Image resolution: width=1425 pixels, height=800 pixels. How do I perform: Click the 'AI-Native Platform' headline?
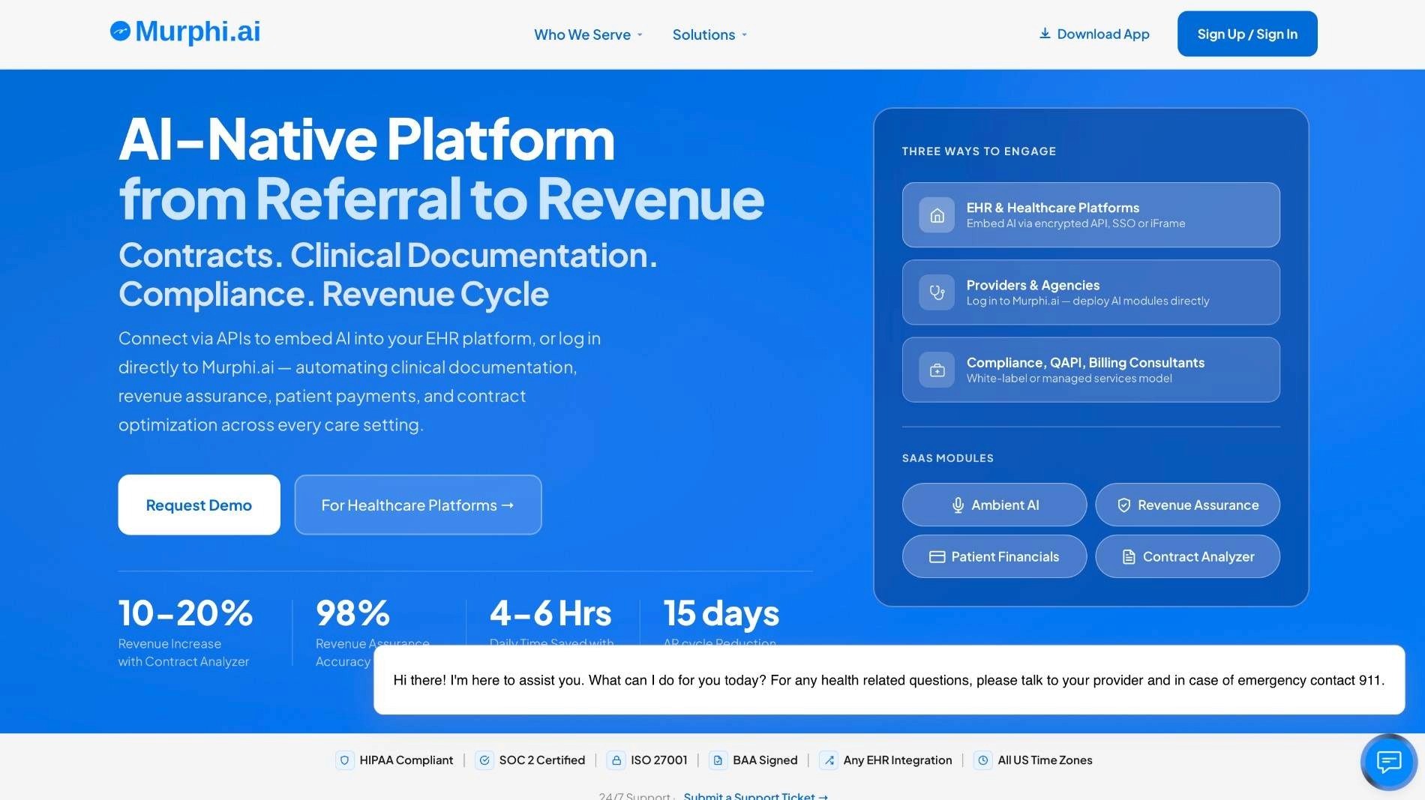coord(367,139)
